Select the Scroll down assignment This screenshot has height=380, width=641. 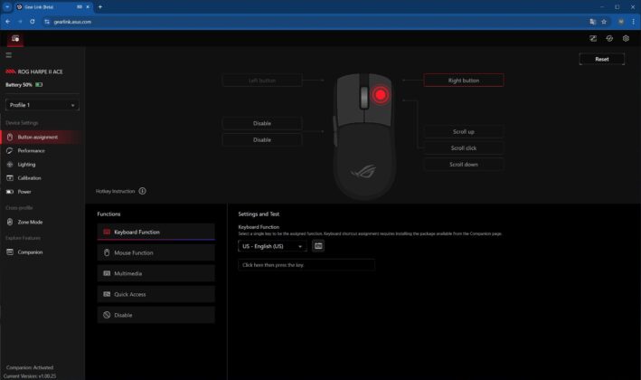(x=464, y=165)
